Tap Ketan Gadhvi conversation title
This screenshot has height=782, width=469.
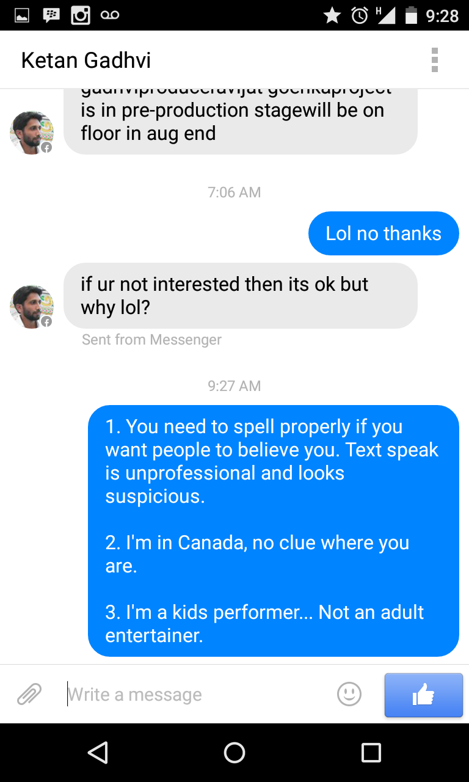86,60
